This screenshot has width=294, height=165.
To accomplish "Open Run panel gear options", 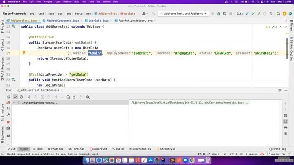I will [x=280, y=90].
